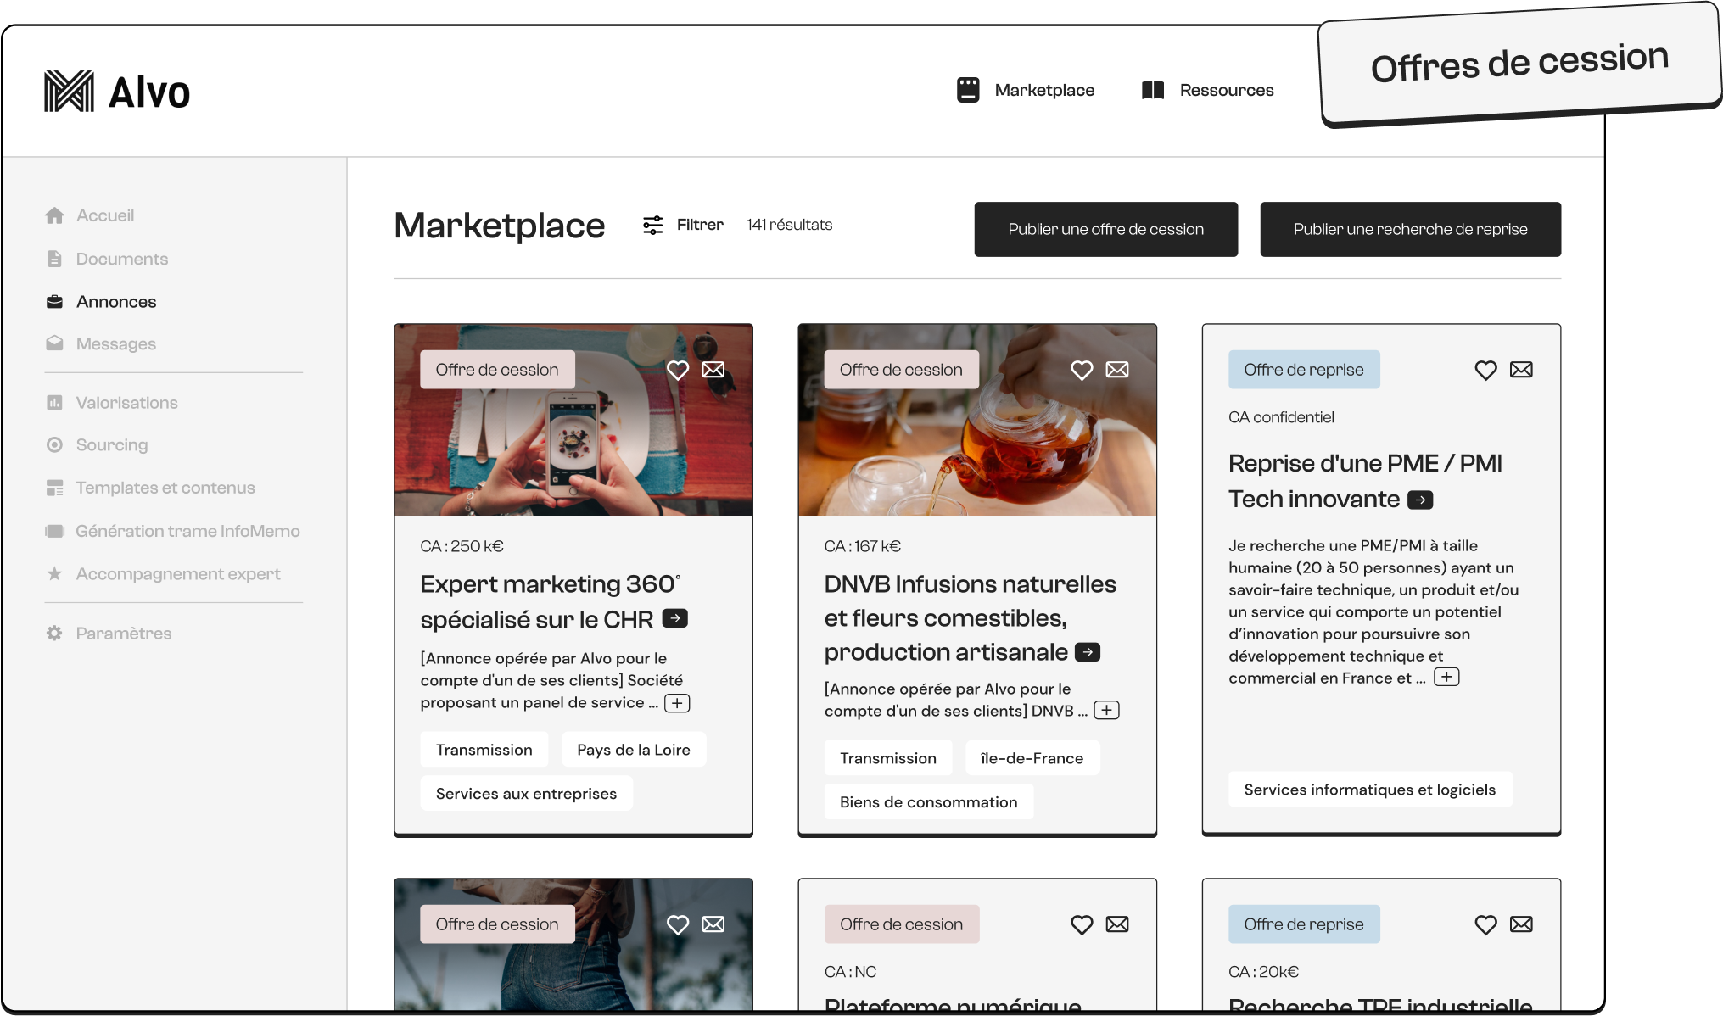Open arrow icon next to spécialisé sur le CHR
This screenshot has width=1723, height=1016.
coord(675,618)
